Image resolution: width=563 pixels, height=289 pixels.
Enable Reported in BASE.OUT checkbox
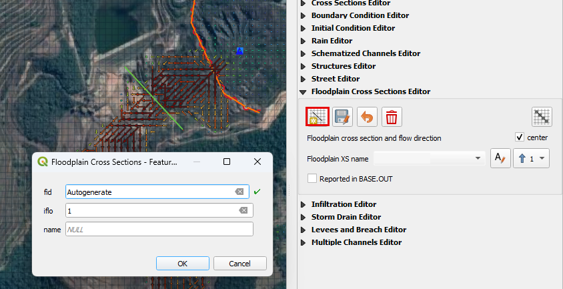[312, 178]
